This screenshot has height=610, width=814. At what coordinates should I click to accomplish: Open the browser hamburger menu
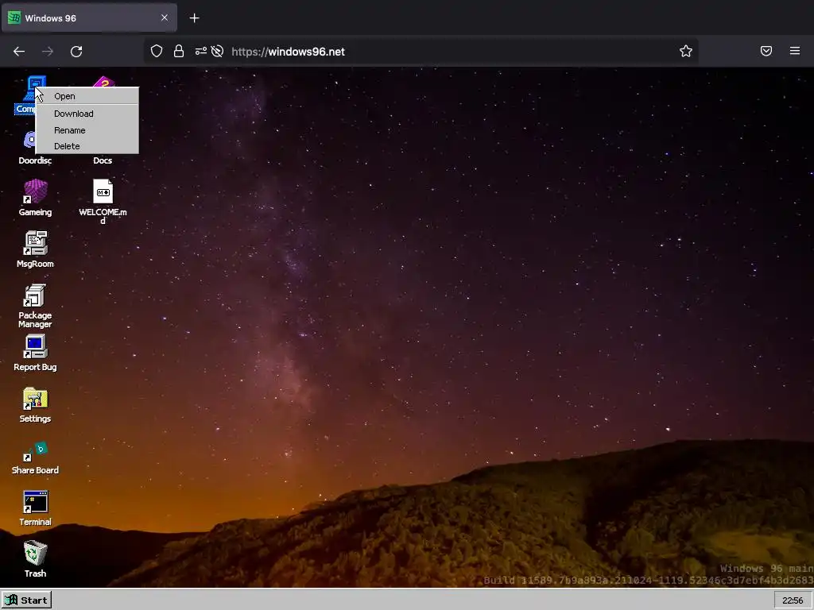point(795,51)
